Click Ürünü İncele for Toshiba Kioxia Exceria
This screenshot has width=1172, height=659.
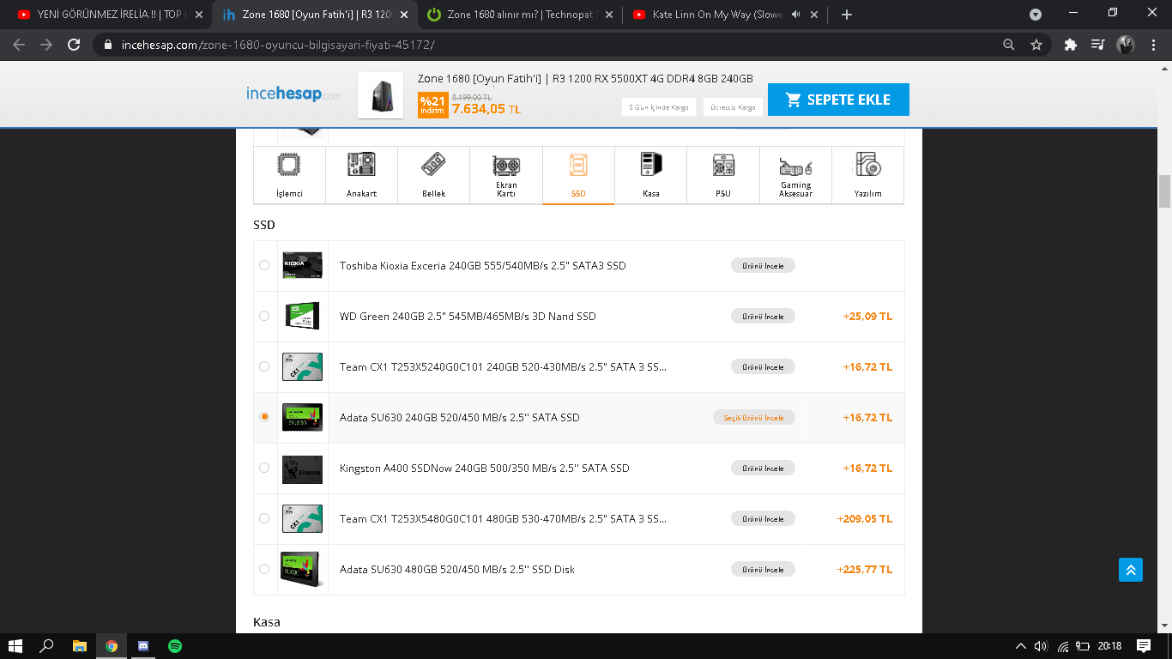(763, 265)
